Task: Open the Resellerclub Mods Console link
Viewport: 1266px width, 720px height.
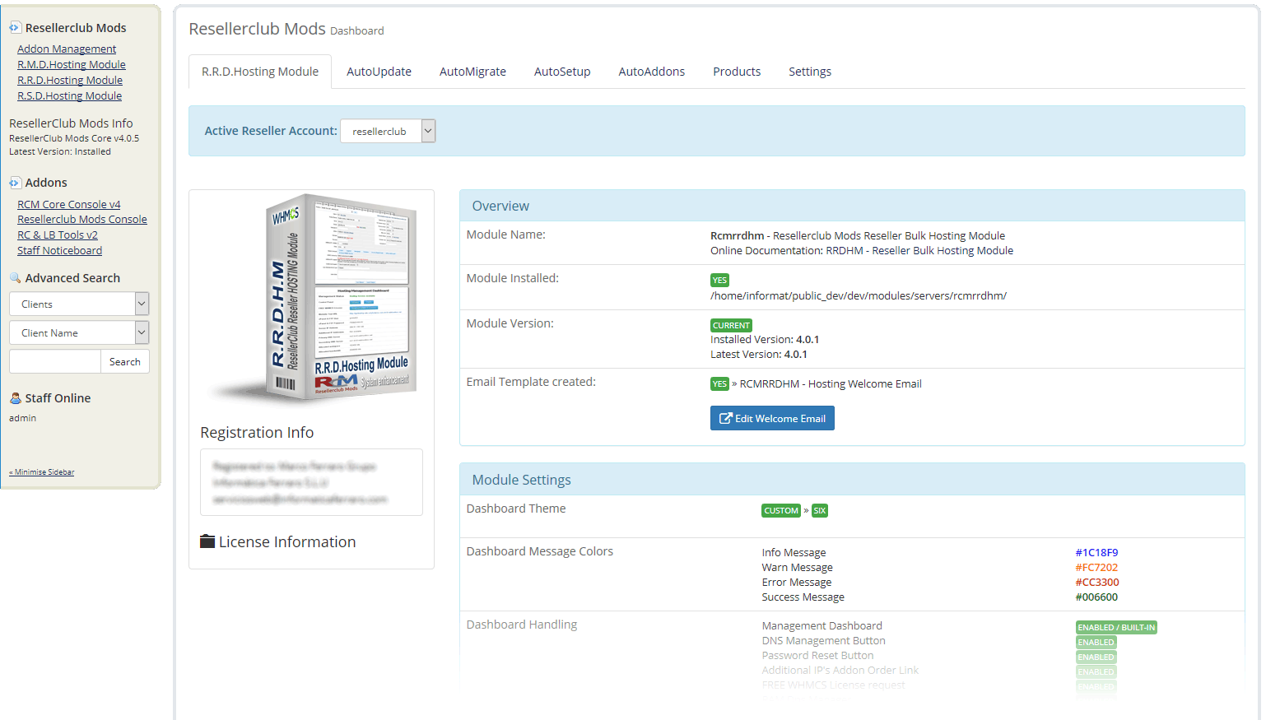Action: 82,220
